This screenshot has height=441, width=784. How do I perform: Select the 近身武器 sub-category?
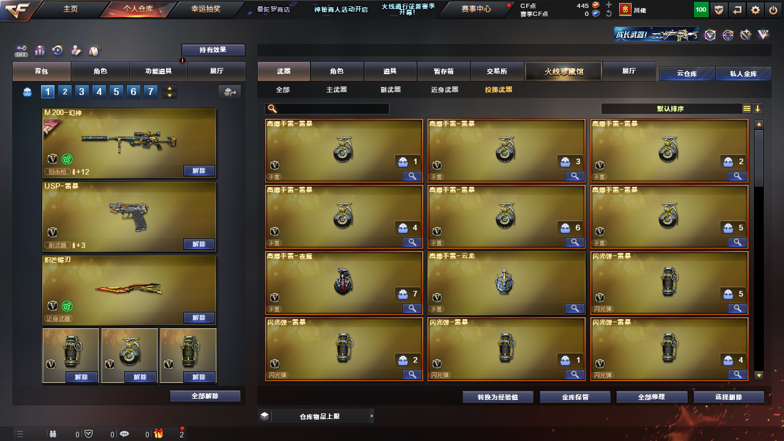[445, 89]
